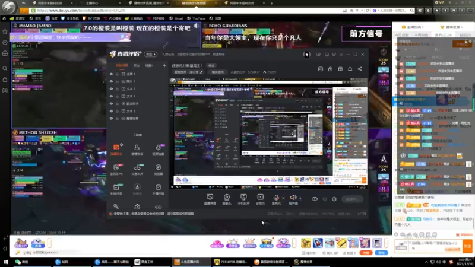Lock the 全屏 1 layer
475x267 pixels.
pos(117,74)
